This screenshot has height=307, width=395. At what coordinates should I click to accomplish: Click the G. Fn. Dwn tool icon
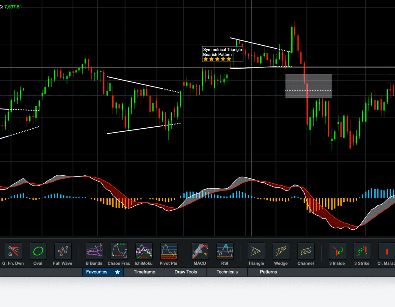click(x=13, y=252)
